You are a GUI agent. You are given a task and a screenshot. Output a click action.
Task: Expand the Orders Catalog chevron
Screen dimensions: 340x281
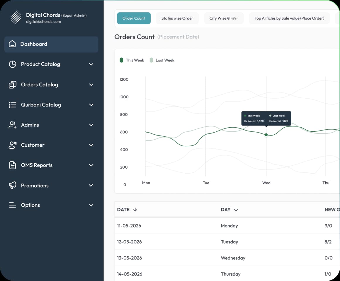pyautogui.click(x=91, y=85)
